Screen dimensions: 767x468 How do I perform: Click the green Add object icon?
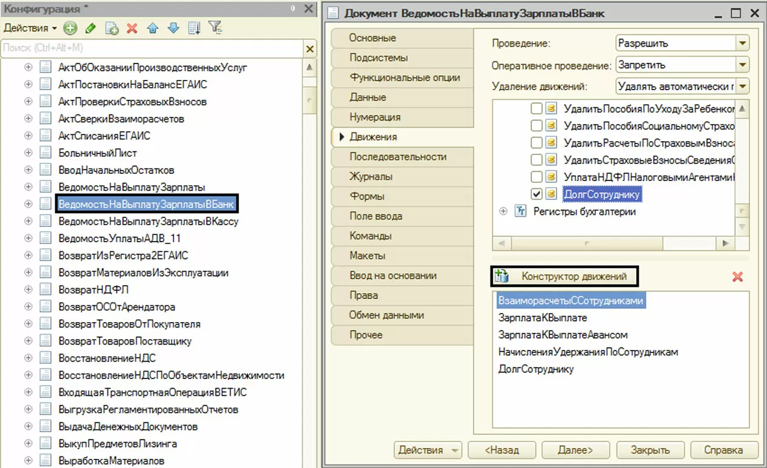point(70,28)
